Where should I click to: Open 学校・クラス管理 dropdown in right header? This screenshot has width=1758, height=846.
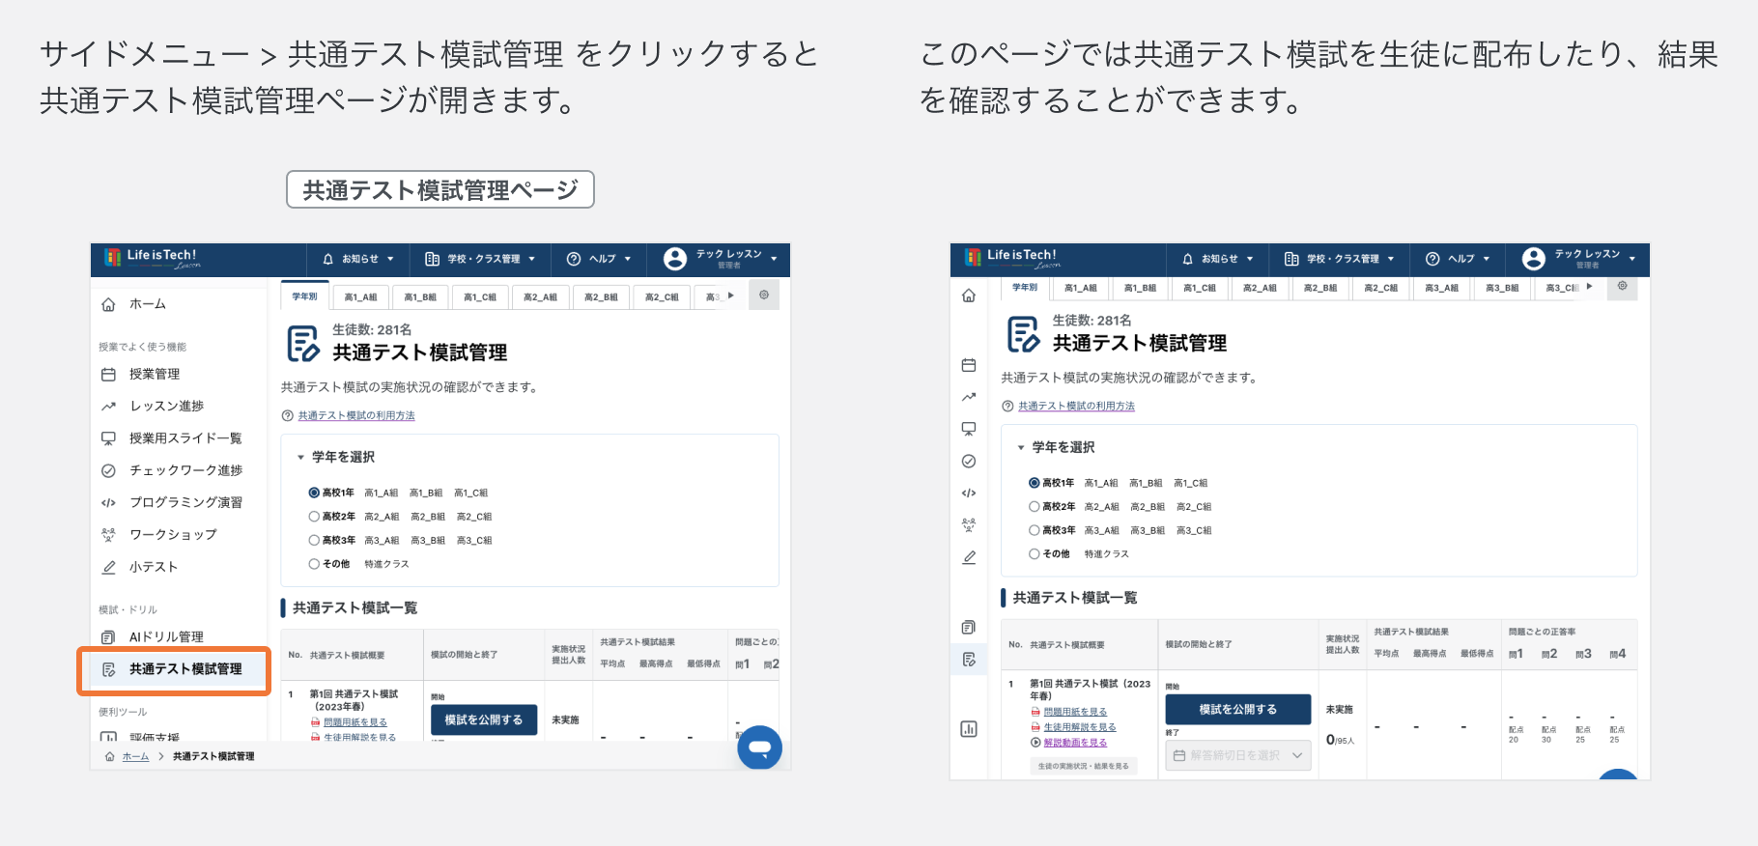point(1340,259)
